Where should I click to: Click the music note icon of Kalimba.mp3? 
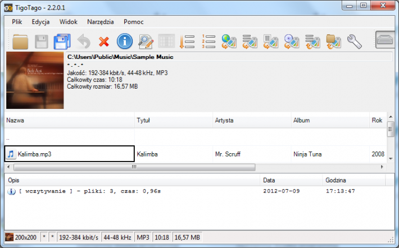[x=11, y=154]
